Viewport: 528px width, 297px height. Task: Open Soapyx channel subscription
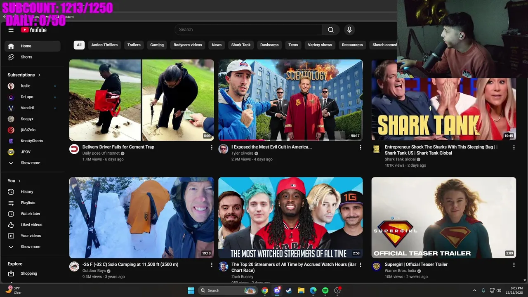click(x=33, y=119)
